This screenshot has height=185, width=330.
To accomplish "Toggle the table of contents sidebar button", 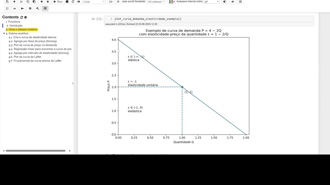I will pos(45,8).
